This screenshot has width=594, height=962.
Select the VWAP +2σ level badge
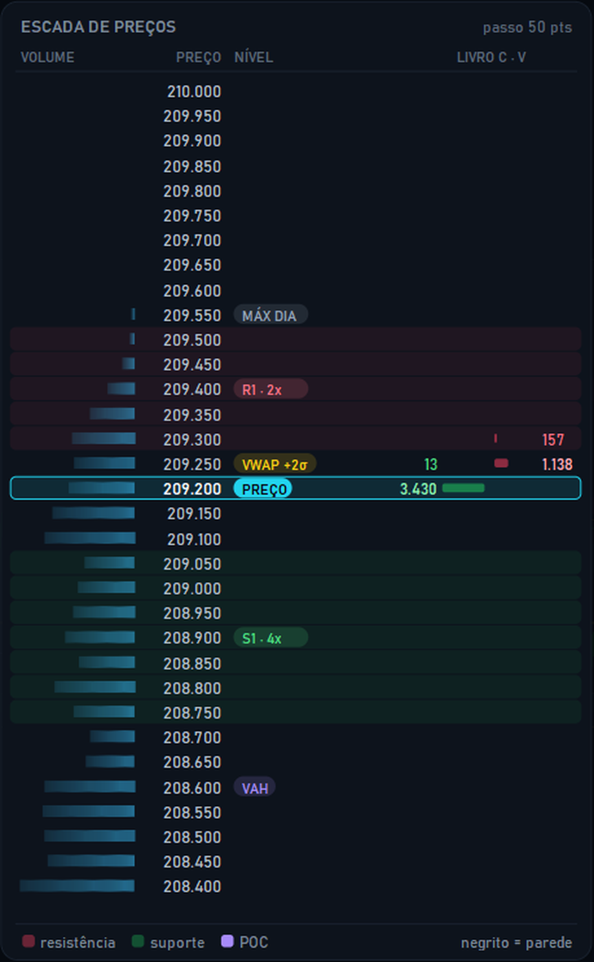pos(274,464)
